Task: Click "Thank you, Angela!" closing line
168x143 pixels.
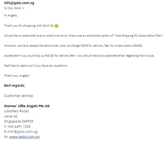Action: pos(17,76)
